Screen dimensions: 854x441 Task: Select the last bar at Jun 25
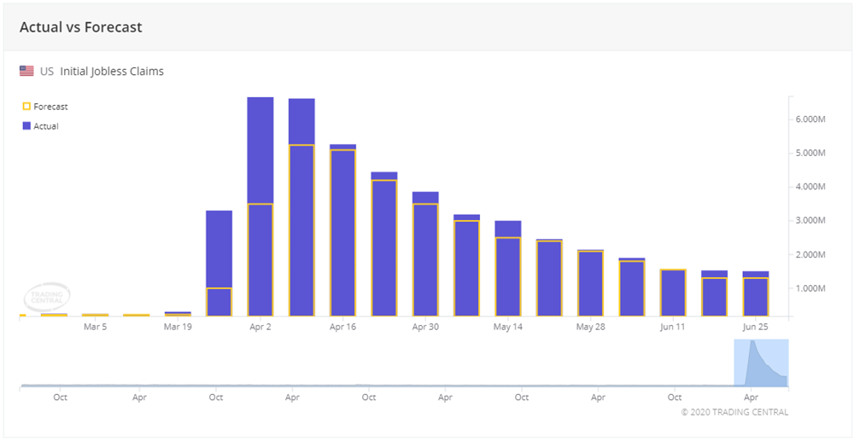pos(755,294)
